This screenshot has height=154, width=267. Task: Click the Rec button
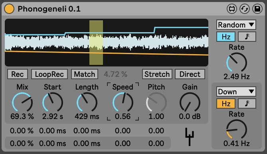coord(18,74)
